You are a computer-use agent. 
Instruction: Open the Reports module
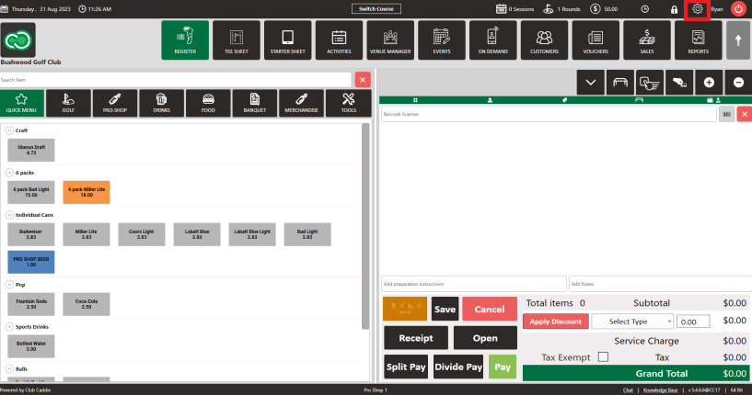pyautogui.click(x=699, y=40)
